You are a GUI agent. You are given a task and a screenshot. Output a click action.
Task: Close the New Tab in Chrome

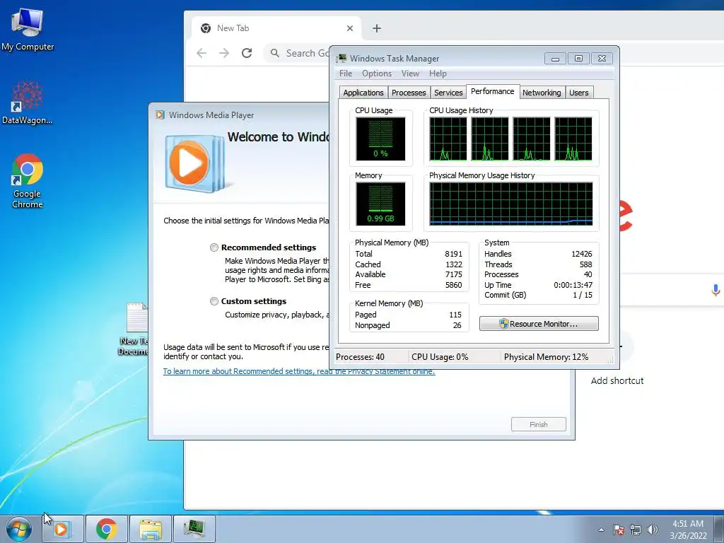pyautogui.click(x=350, y=28)
